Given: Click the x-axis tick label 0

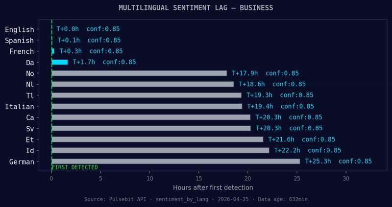Looking at the screenshot, I should [51, 179].
